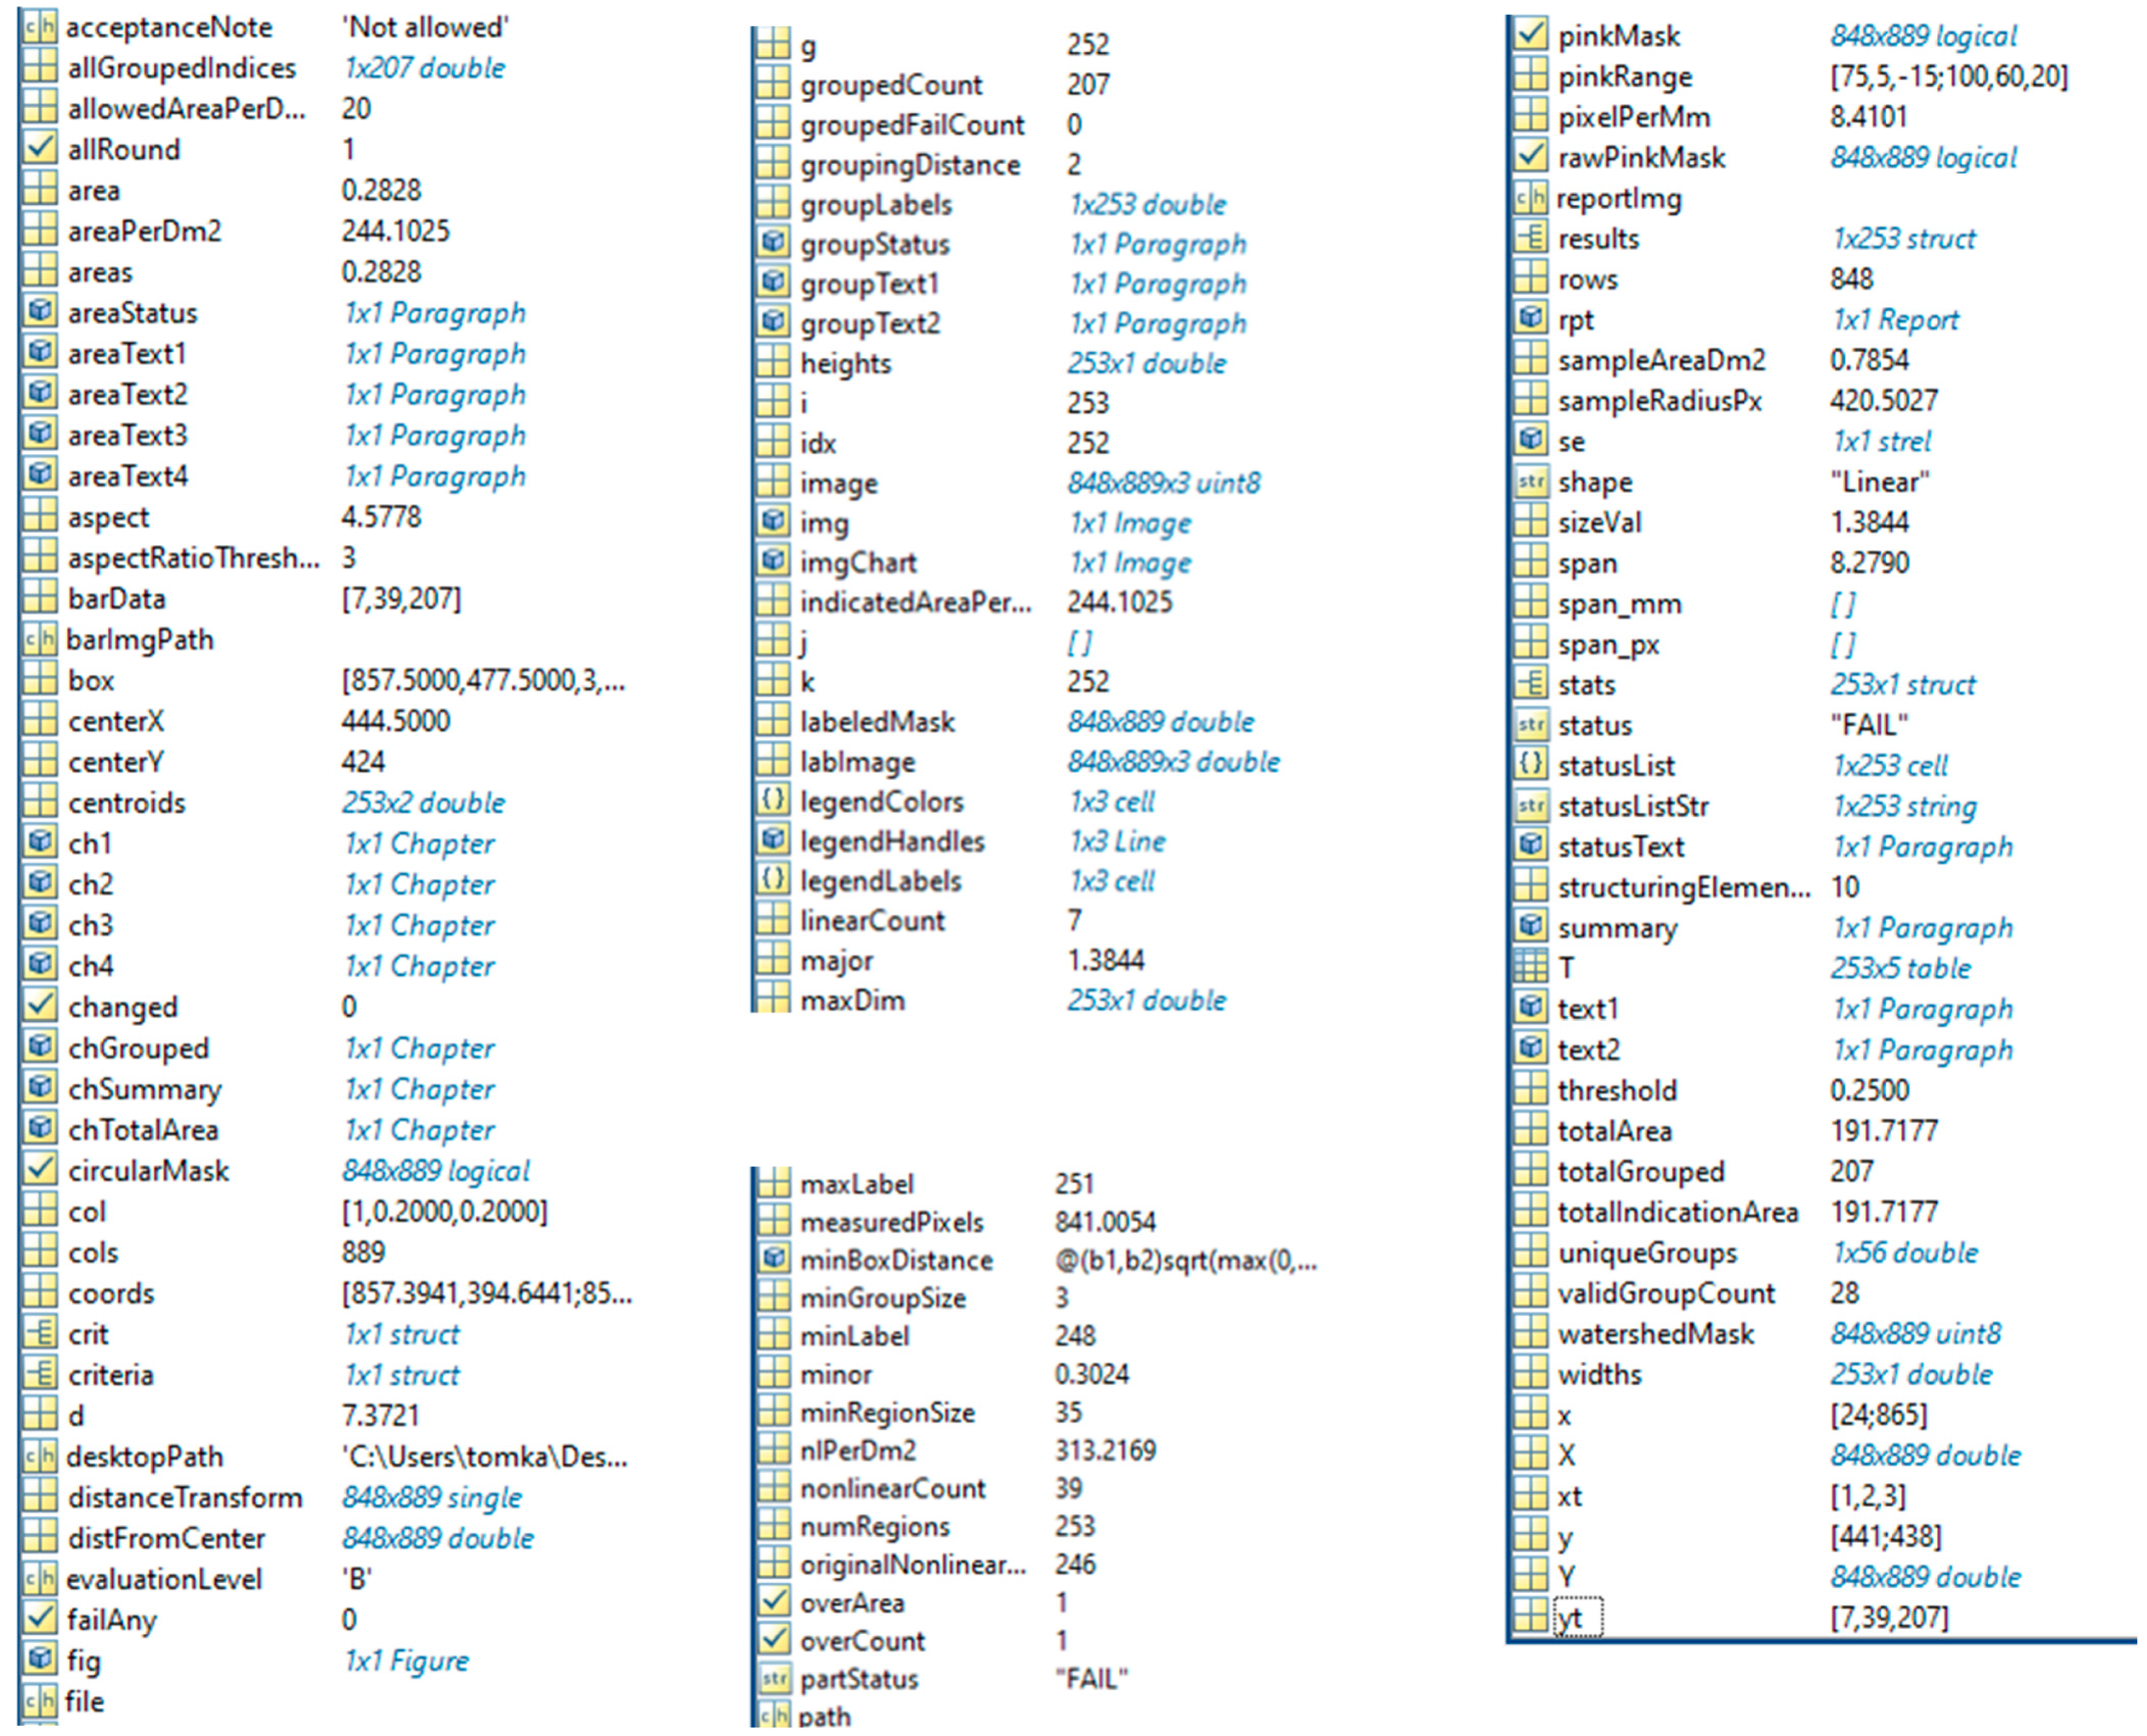Click the string icon next to shape
The image size is (2147, 1736).
[1530, 481]
